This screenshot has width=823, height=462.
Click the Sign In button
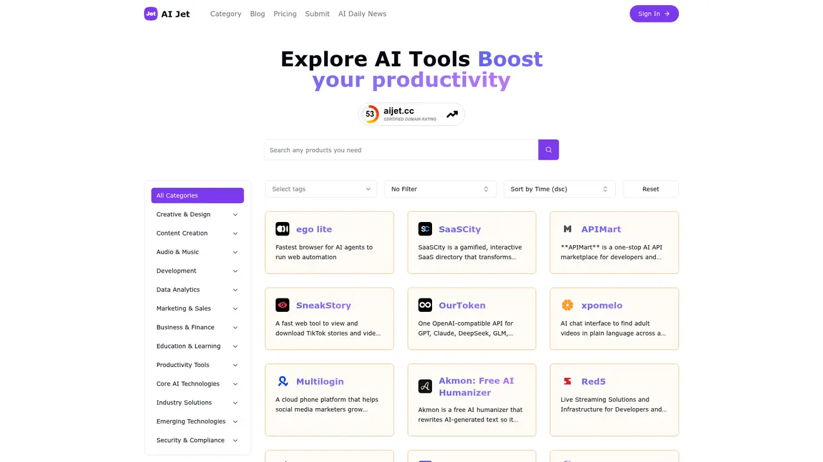click(654, 13)
